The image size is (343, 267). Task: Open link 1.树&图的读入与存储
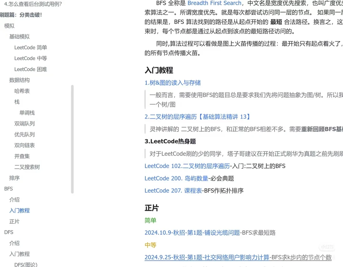point(172,83)
